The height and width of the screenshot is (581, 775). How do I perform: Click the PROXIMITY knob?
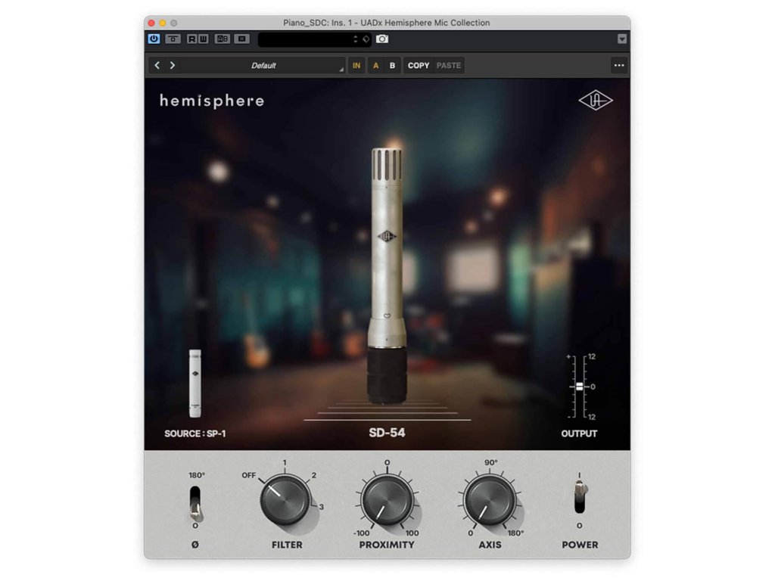pos(387,500)
